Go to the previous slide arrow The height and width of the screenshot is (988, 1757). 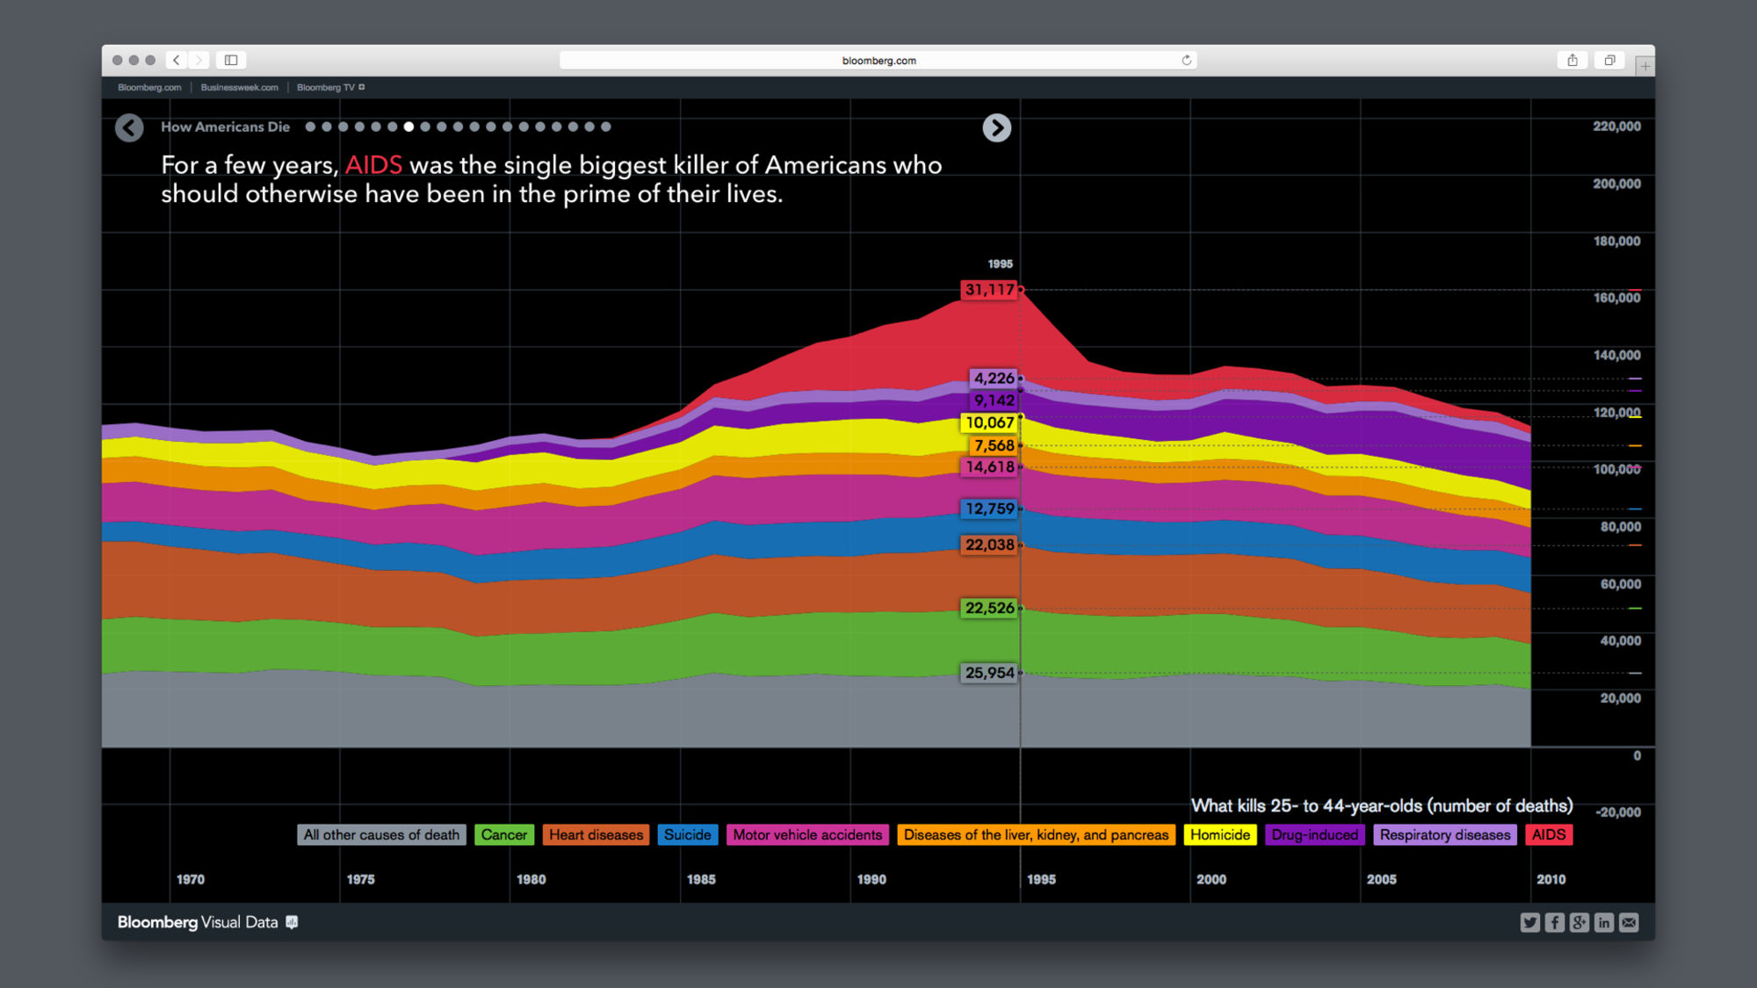pyautogui.click(x=129, y=128)
